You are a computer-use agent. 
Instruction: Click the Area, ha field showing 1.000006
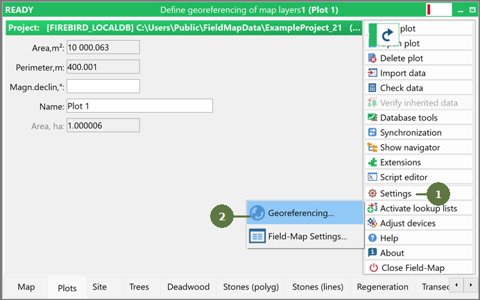[103, 125]
